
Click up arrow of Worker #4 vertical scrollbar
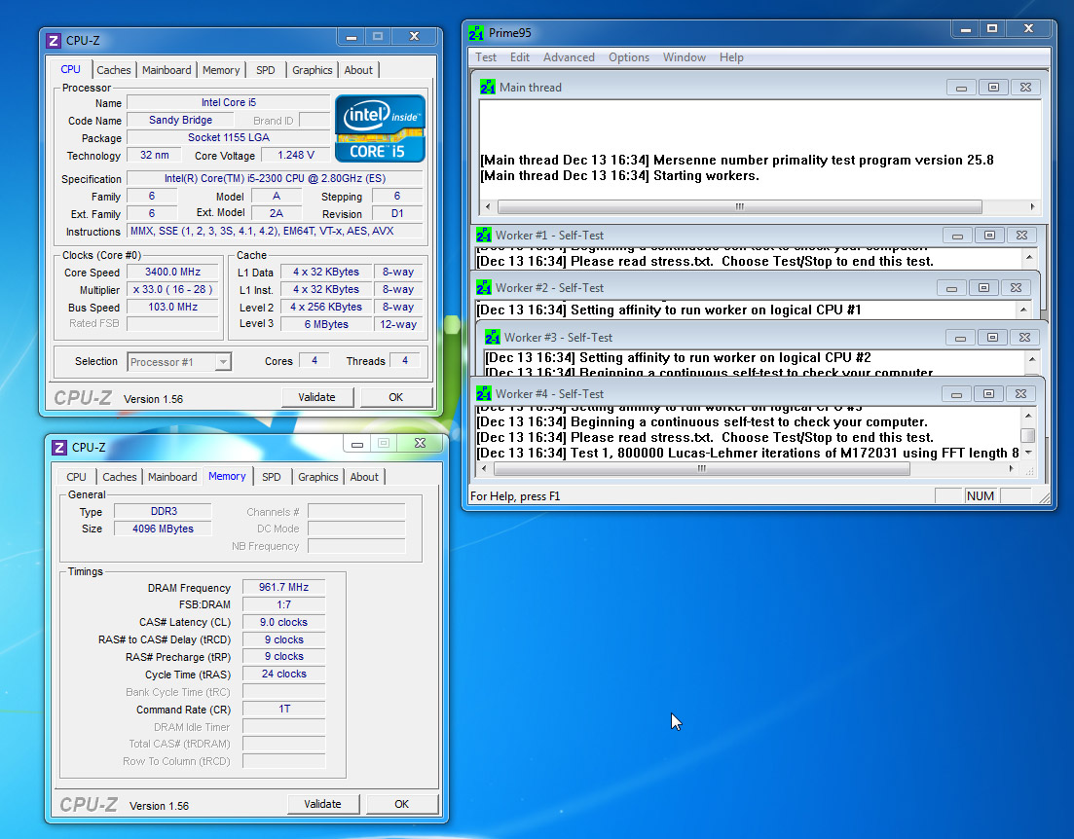[x=1028, y=416]
